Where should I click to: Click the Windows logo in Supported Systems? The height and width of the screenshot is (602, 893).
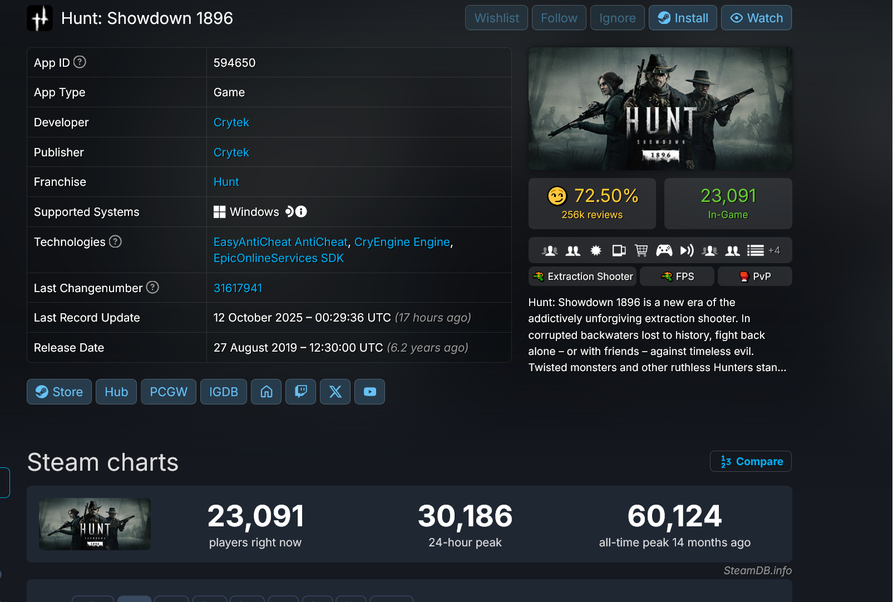point(220,212)
